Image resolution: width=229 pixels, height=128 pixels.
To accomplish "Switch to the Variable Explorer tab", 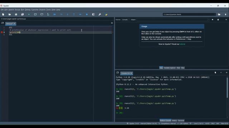I will [170, 68].
